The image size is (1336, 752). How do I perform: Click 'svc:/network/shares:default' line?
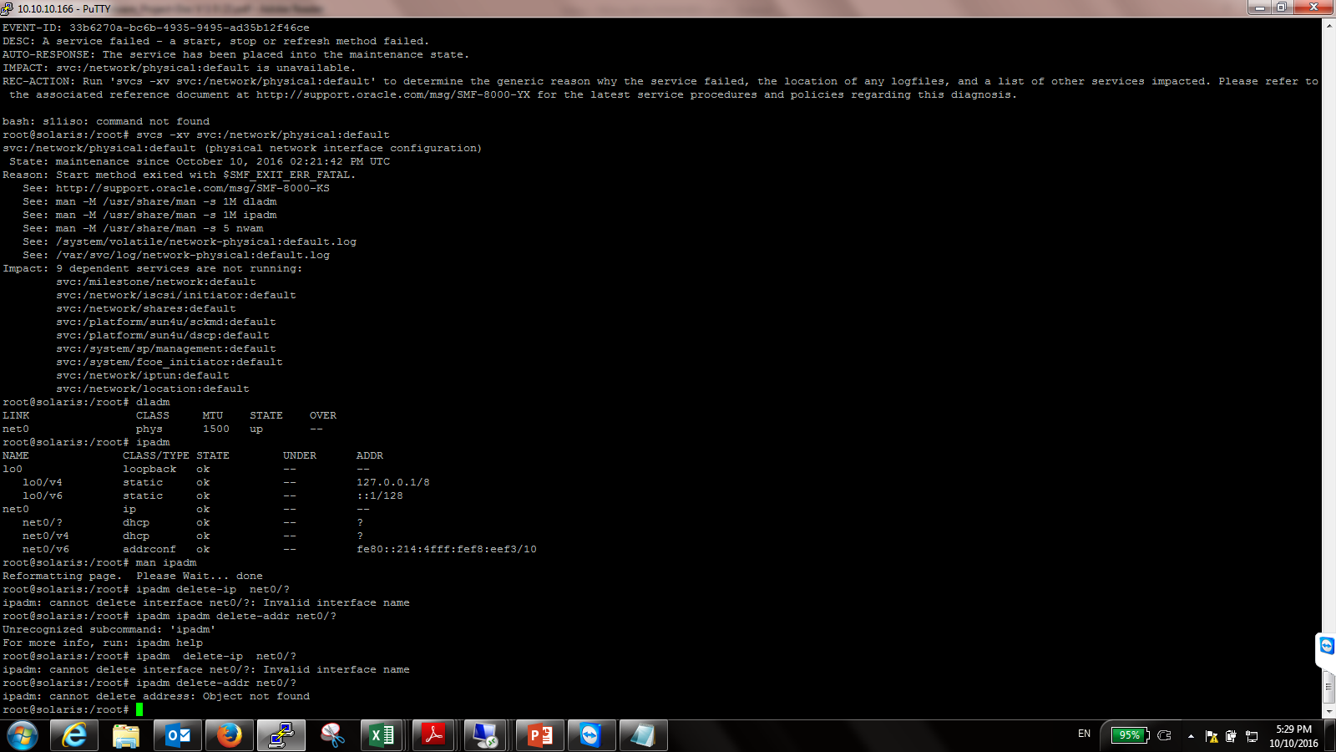pyautogui.click(x=146, y=308)
